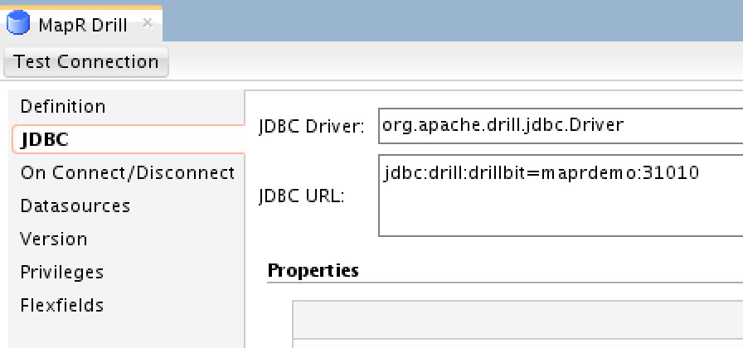743x348 pixels.
Task: Open the Flexfields section
Action: click(62, 306)
